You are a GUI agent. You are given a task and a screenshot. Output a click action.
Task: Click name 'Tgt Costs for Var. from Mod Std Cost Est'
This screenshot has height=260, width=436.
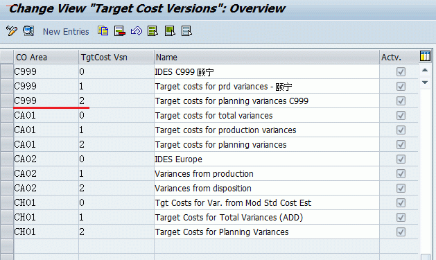(266, 202)
